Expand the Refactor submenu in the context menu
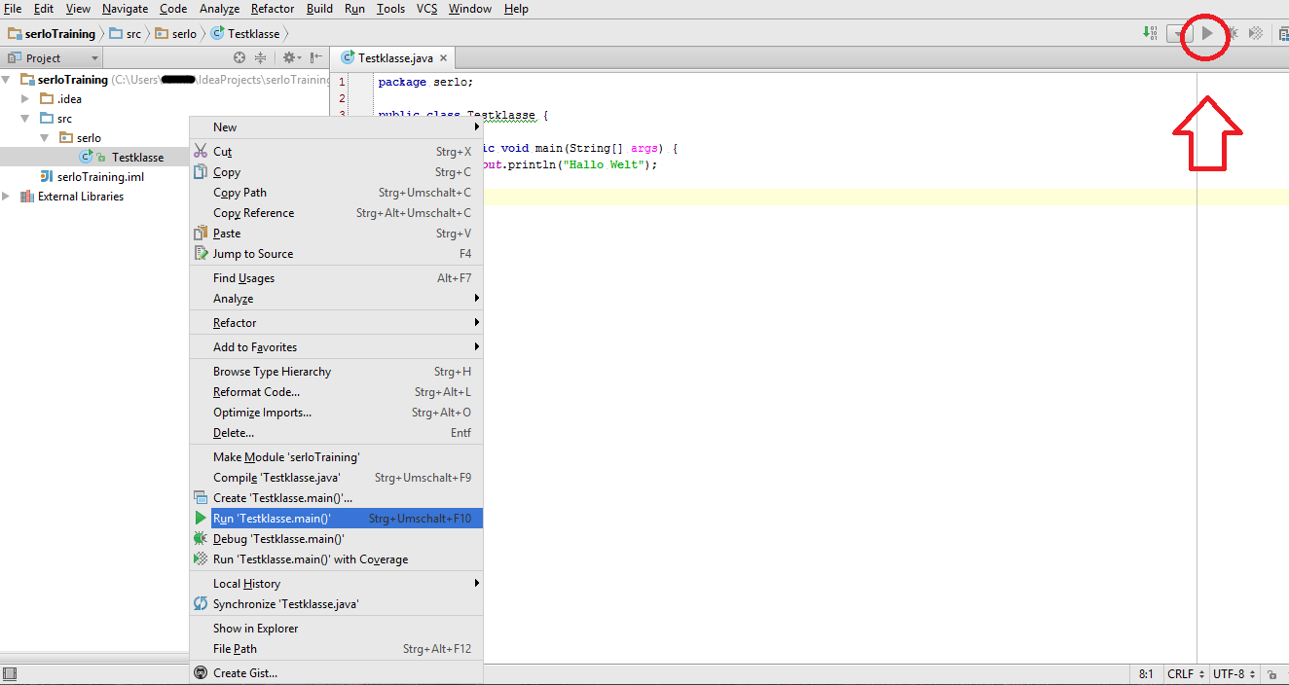1289x685 pixels. pyautogui.click(x=336, y=323)
